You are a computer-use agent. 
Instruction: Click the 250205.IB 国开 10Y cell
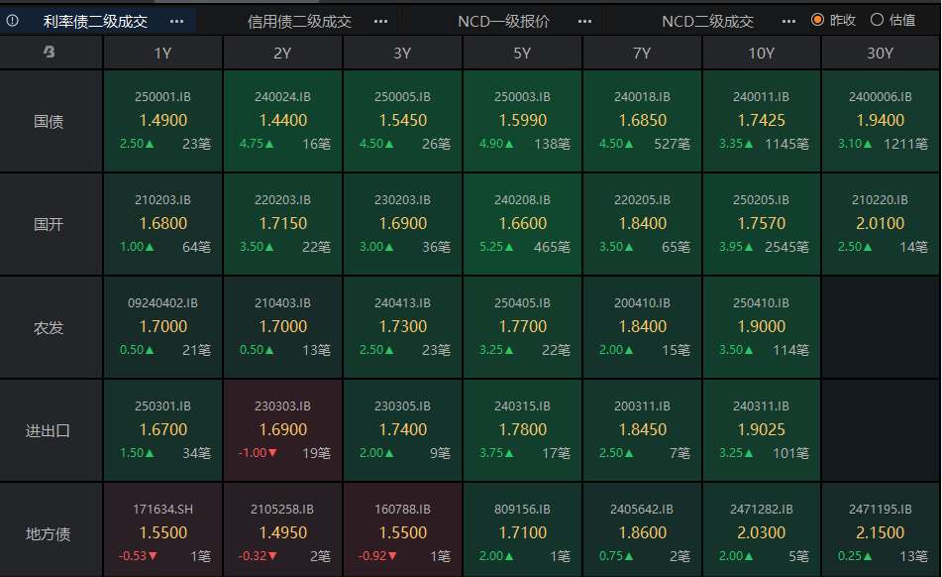click(x=761, y=224)
